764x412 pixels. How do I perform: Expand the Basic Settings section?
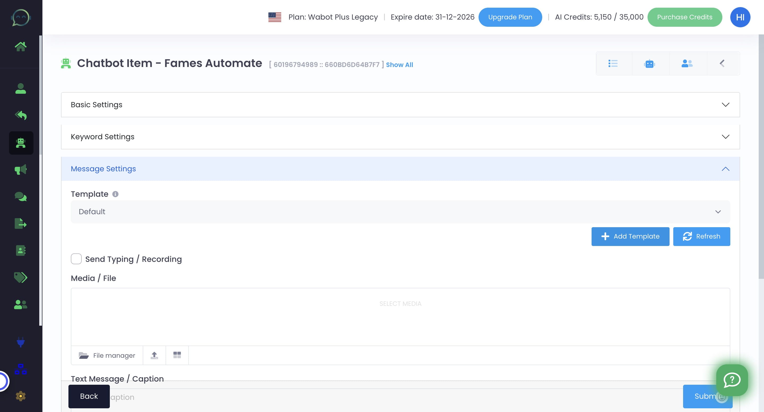tap(400, 105)
